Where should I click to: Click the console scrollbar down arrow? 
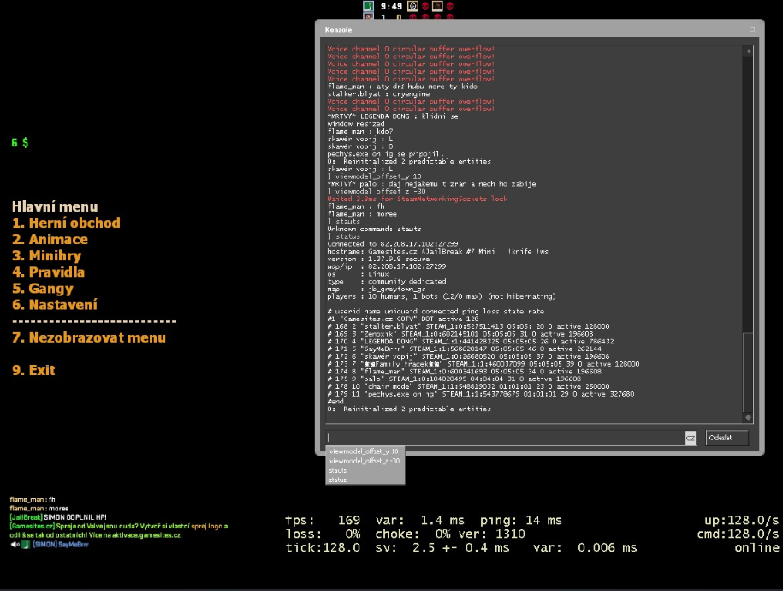tap(748, 417)
